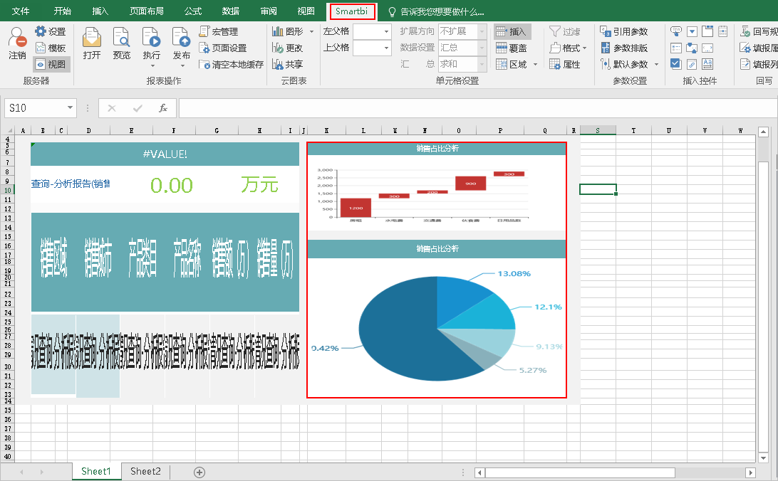Image resolution: width=778 pixels, height=481 pixels.
Task: Click the 执行 run report icon
Action: [151, 37]
